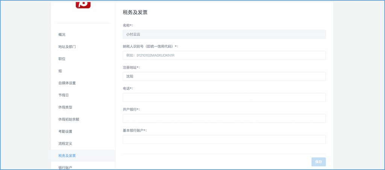This screenshot has width=385, height=170.
Task: Click the 注册地址*: label
Action: [131, 68]
